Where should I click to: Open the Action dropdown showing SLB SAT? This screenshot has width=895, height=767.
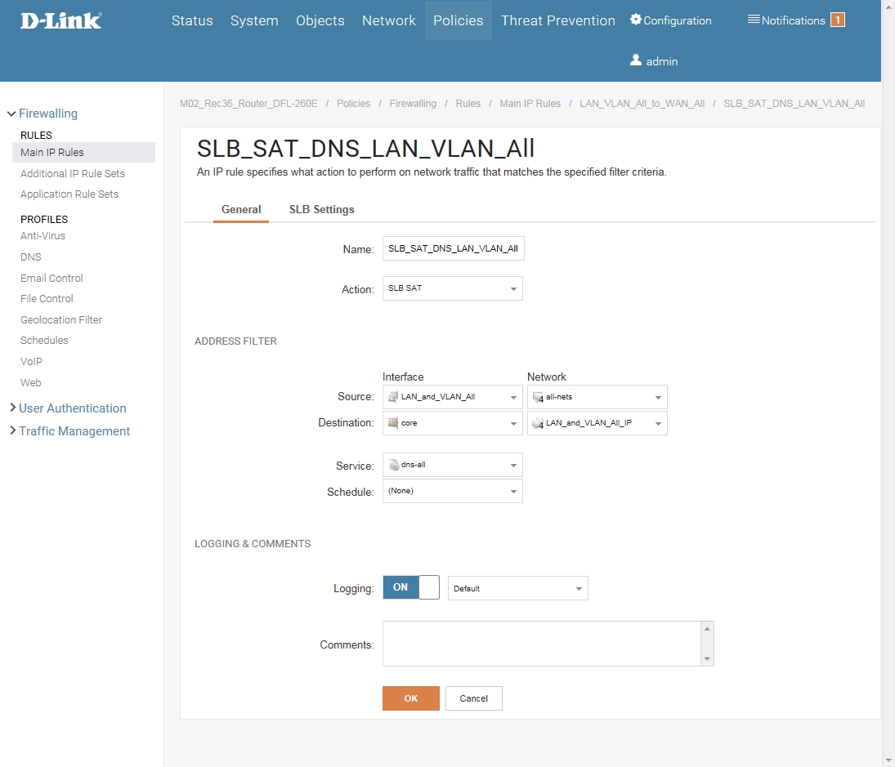(x=452, y=288)
